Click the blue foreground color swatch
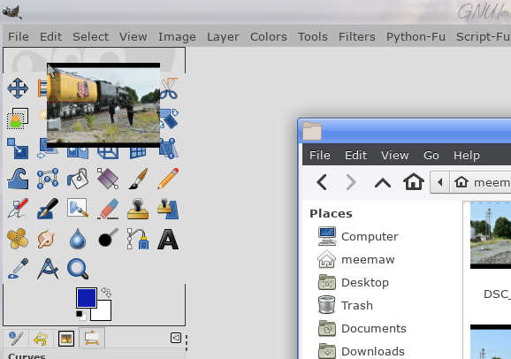This screenshot has width=511, height=359. click(87, 298)
